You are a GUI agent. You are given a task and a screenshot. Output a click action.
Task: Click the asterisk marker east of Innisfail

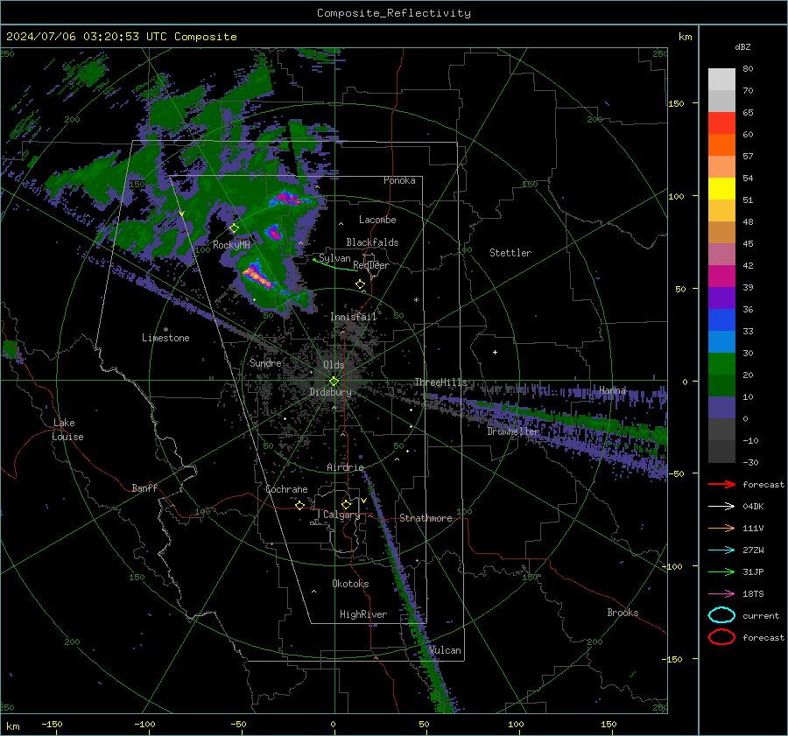coord(416,300)
